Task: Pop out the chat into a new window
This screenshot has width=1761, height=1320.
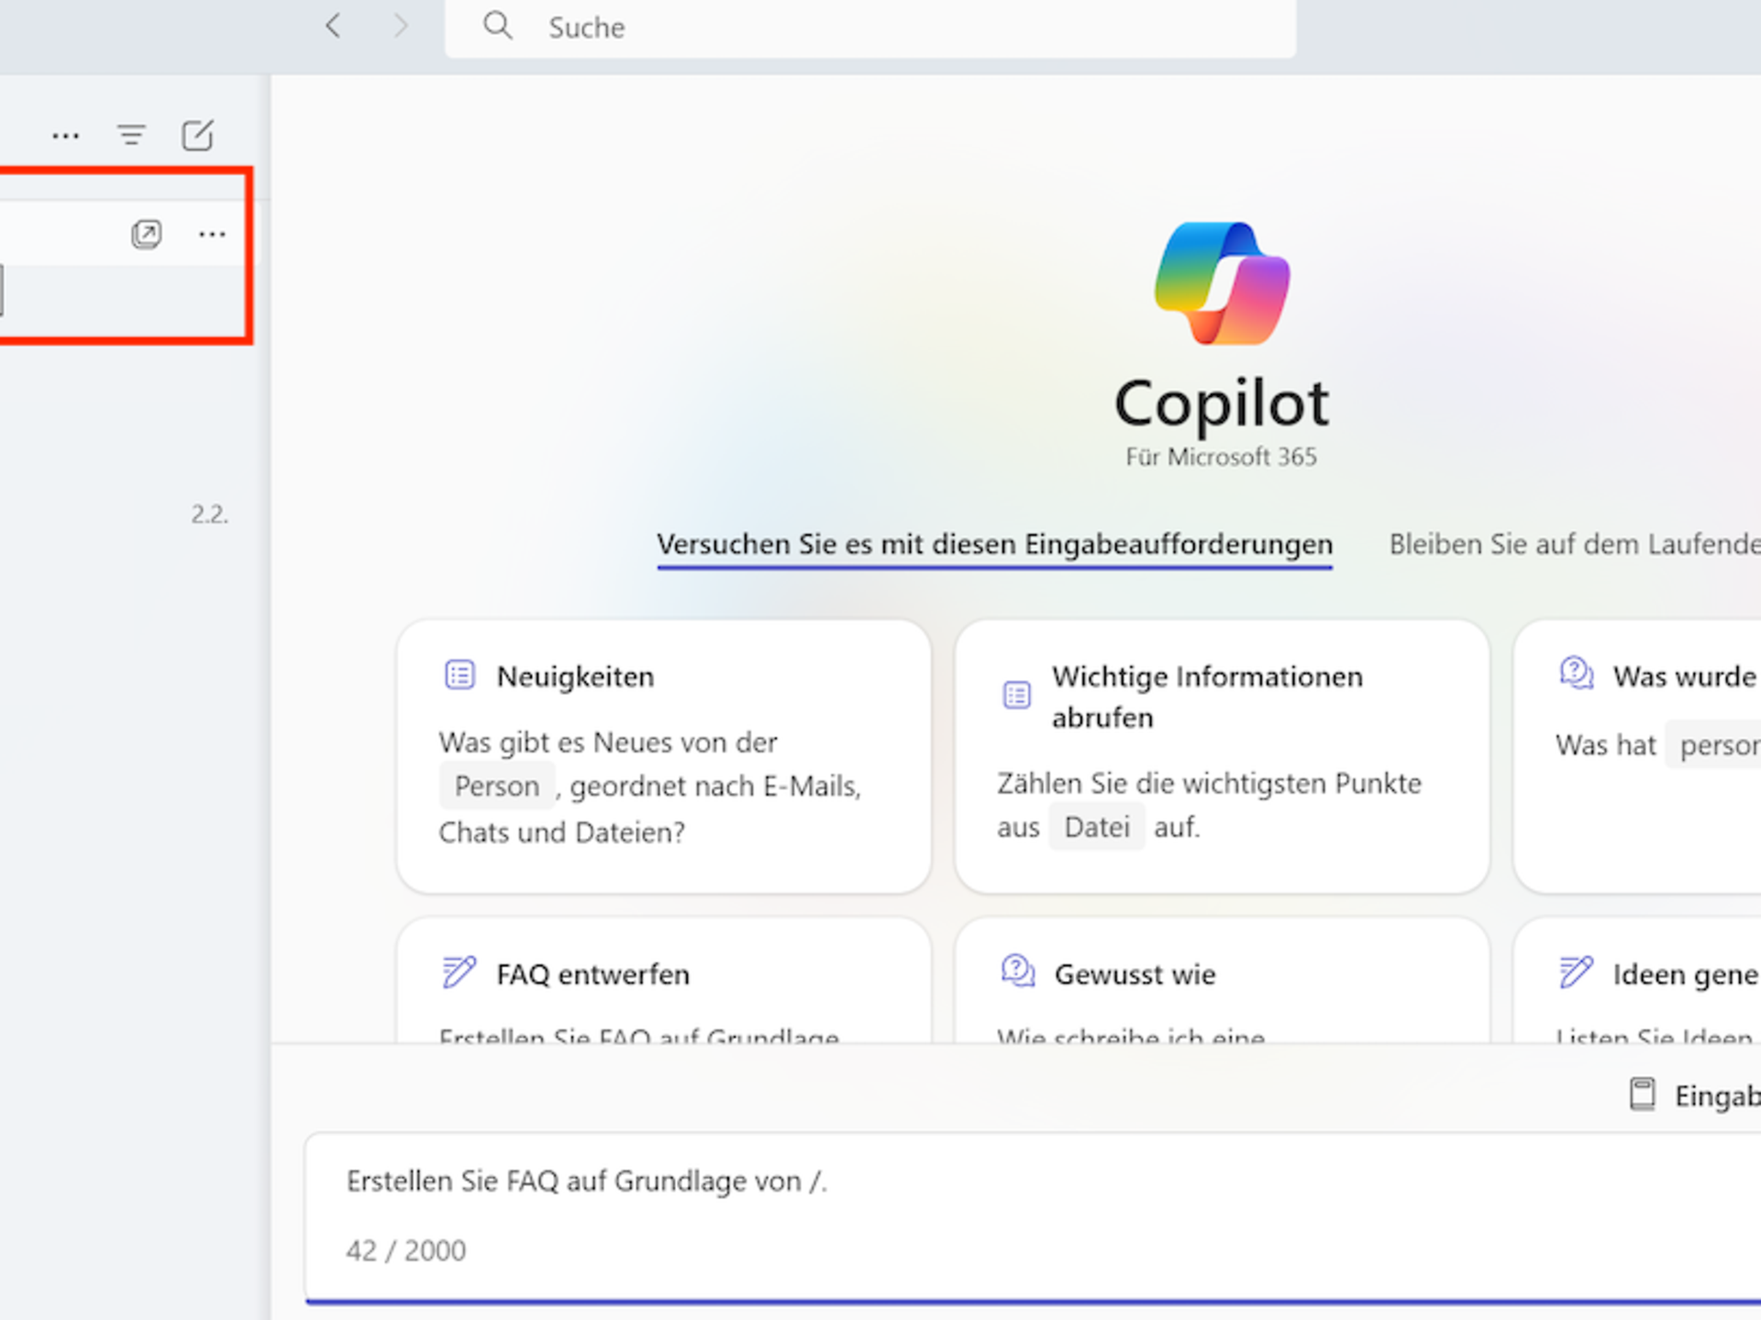Action: click(146, 235)
